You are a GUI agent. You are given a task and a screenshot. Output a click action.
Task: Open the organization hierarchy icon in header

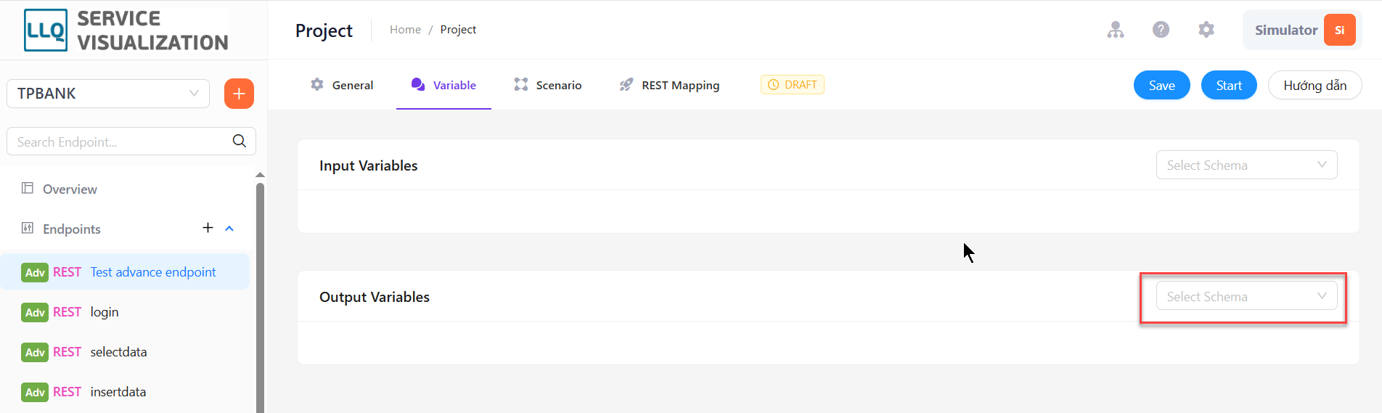[1116, 30]
